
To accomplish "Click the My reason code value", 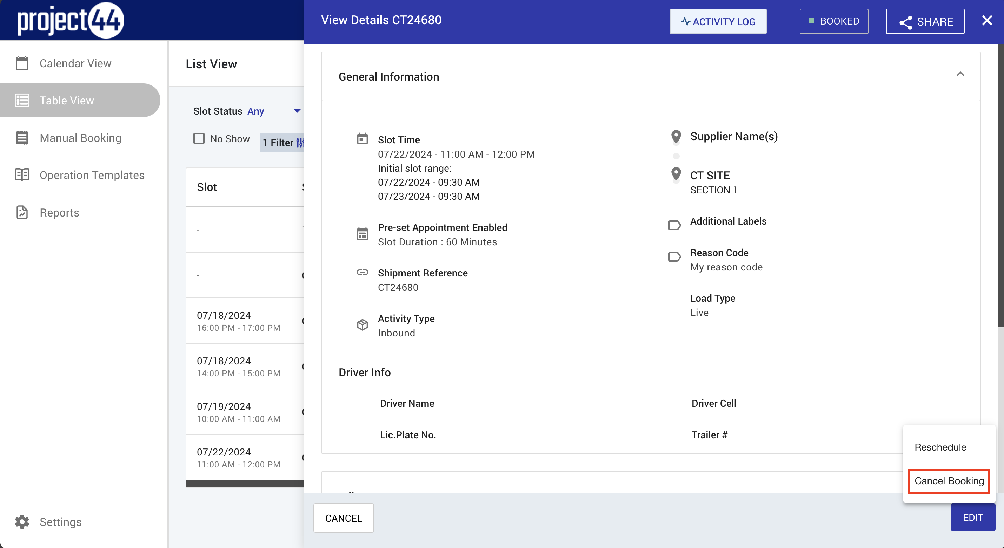I will 726,267.
